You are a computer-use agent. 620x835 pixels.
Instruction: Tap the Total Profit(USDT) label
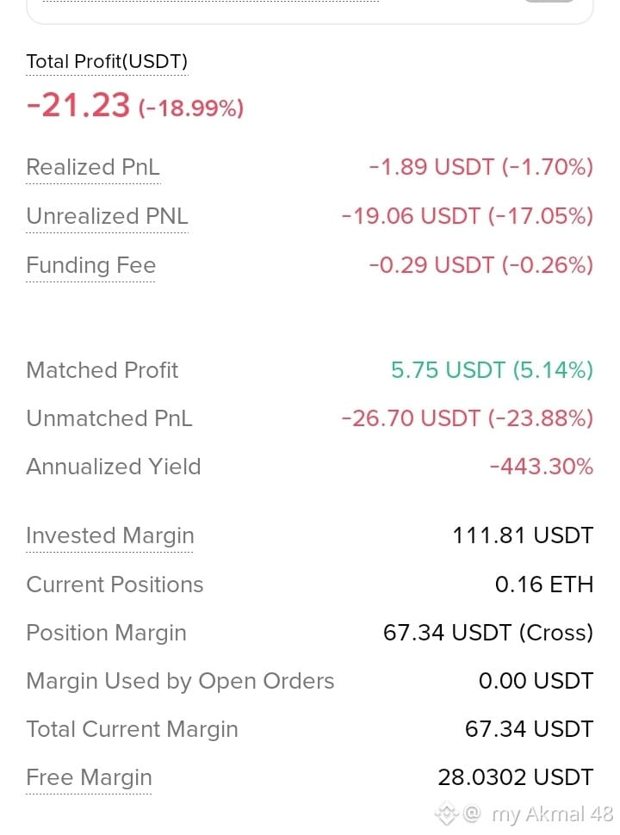pos(107,61)
